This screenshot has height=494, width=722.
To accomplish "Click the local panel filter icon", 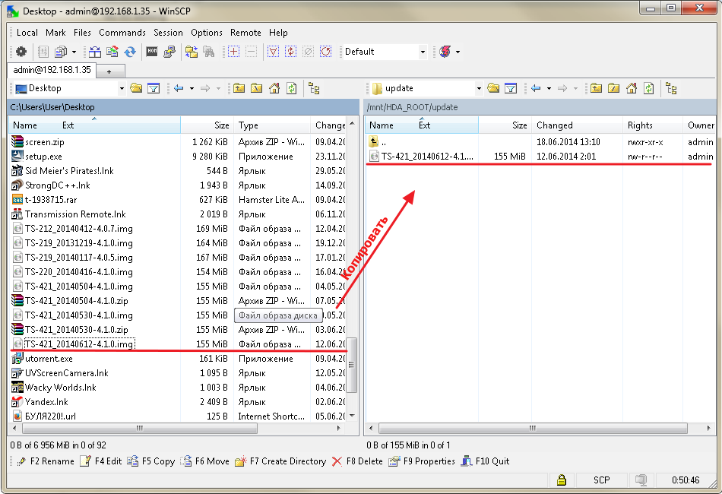I will [154, 88].
